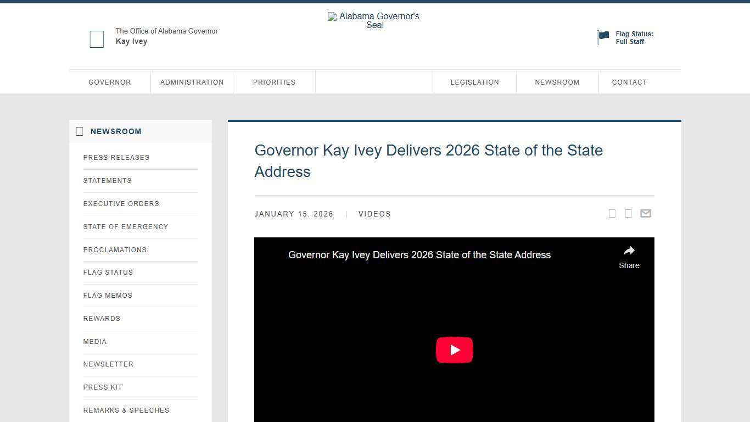Click the flag status icon
Viewport: 750px width, 422px height.
pos(603,36)
